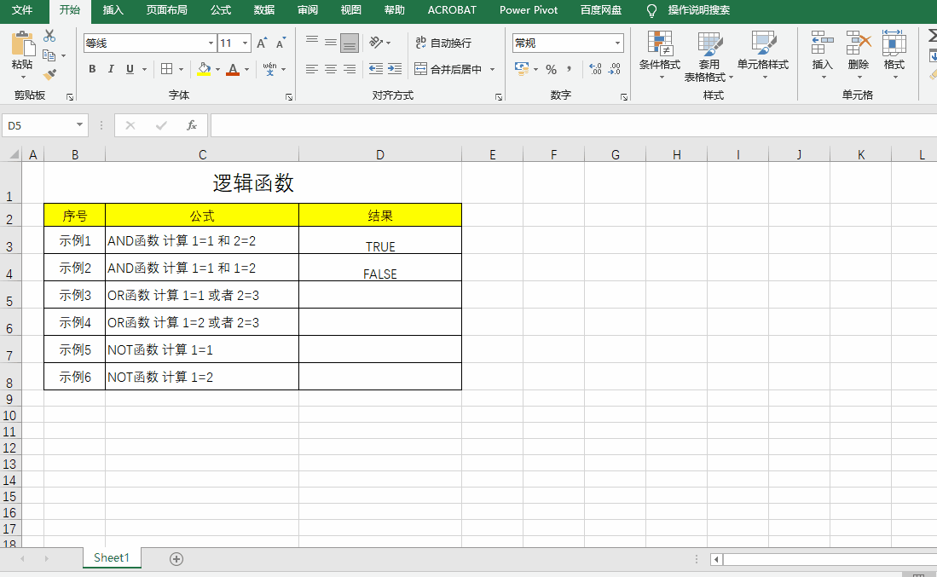Viewport: 937px width, 577px height.
Task: Set middle vertical alignment
Action: tap(331, 43)
